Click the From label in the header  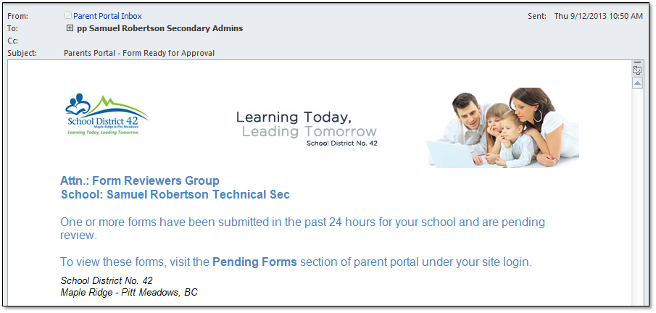pyautogui.click(x=17, y=16)
